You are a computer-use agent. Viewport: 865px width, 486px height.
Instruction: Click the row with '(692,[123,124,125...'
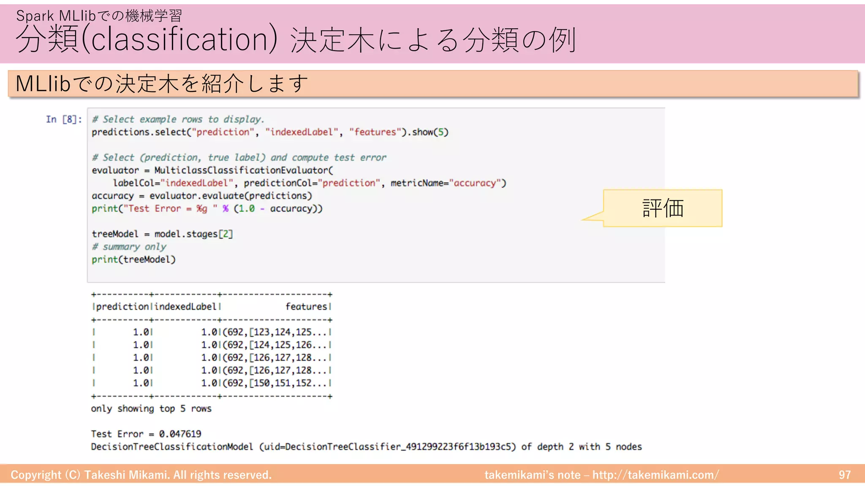[x=212, y=332]
